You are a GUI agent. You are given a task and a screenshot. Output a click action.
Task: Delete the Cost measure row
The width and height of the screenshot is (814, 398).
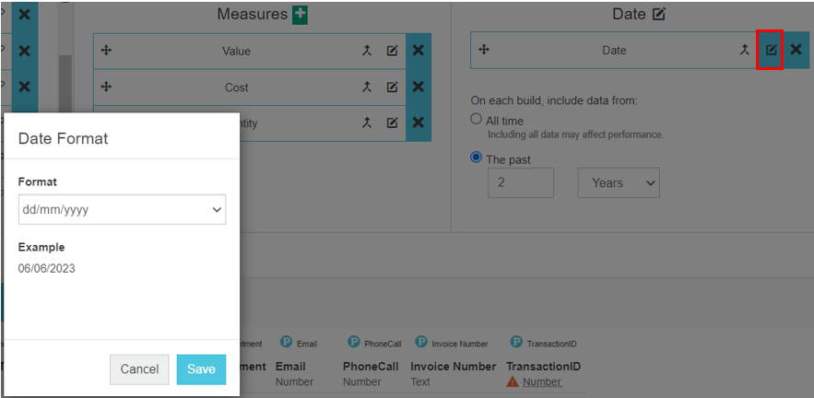(418, 88)
